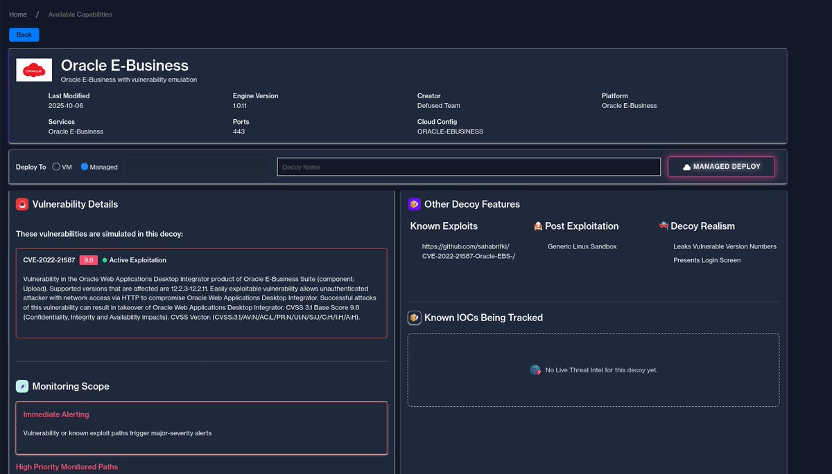This screenshot has width=832, height=474.
Task: Click Leaks Vulnerable Version Numbers entry
Action: click(725, 246)
